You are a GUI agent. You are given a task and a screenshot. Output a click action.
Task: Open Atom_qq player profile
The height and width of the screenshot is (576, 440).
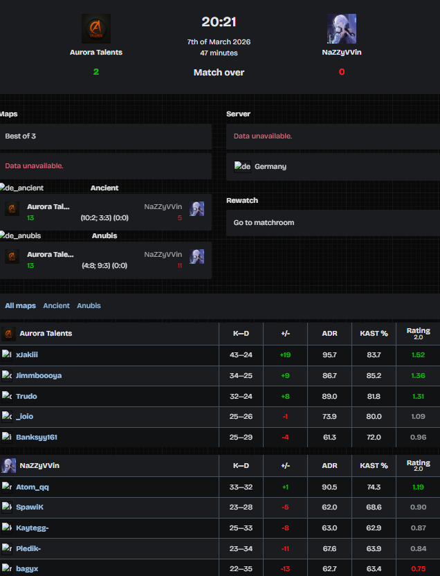pos(33,487)
